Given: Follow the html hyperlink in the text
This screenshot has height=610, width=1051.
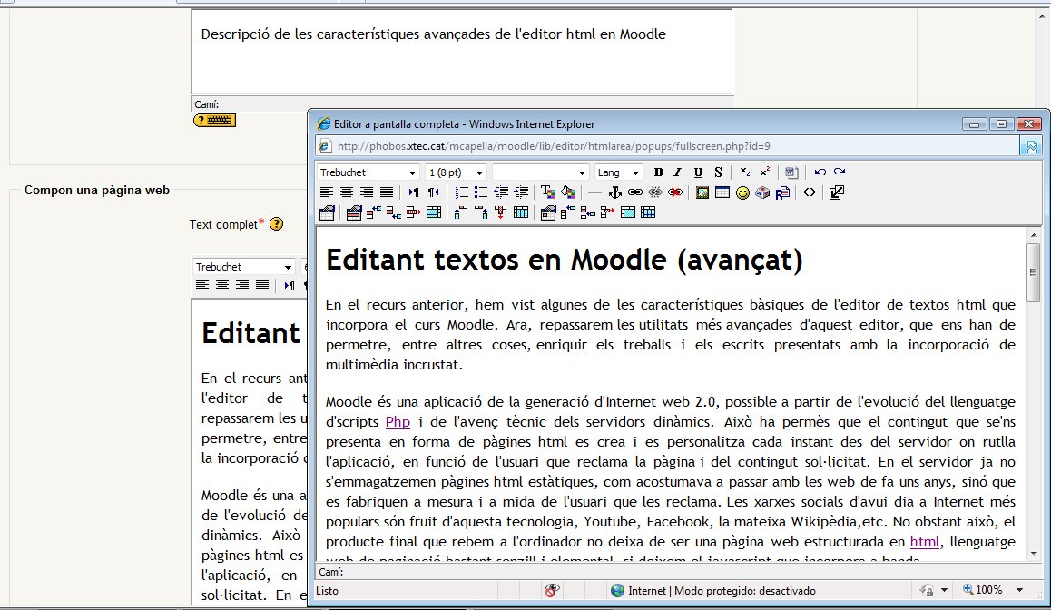Looking at the screenshot, I should pyautogui.click(x=924, y=541).
